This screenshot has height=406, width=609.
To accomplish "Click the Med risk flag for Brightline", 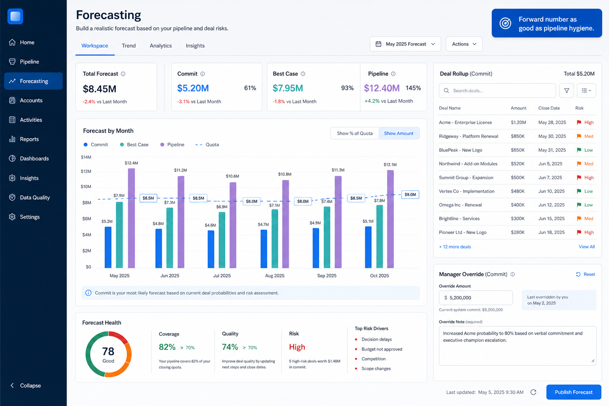I will tap(579, 218).
